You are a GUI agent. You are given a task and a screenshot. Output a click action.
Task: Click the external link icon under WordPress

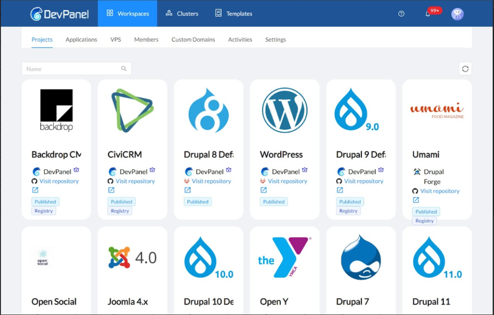[262, 191]
